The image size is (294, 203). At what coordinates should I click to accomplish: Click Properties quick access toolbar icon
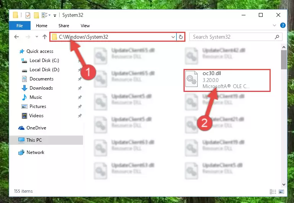(28, 15)
